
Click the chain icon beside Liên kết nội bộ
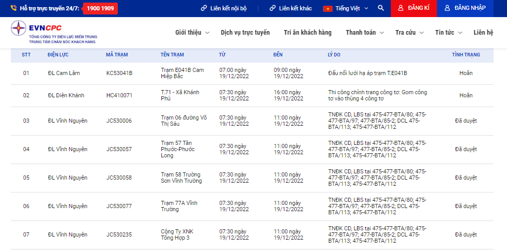[203, 8]
